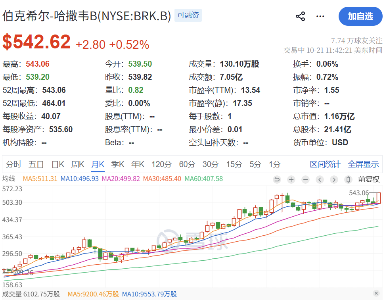The height and width of the screenshot is (300, 385).
Task: Click the 每股净资产 value 535.60
Action: coord(61,129)
